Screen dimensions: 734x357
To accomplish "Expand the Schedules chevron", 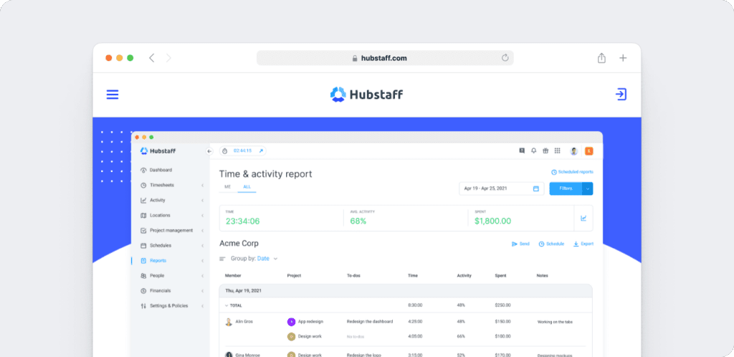I will click(x=202, y=246).
